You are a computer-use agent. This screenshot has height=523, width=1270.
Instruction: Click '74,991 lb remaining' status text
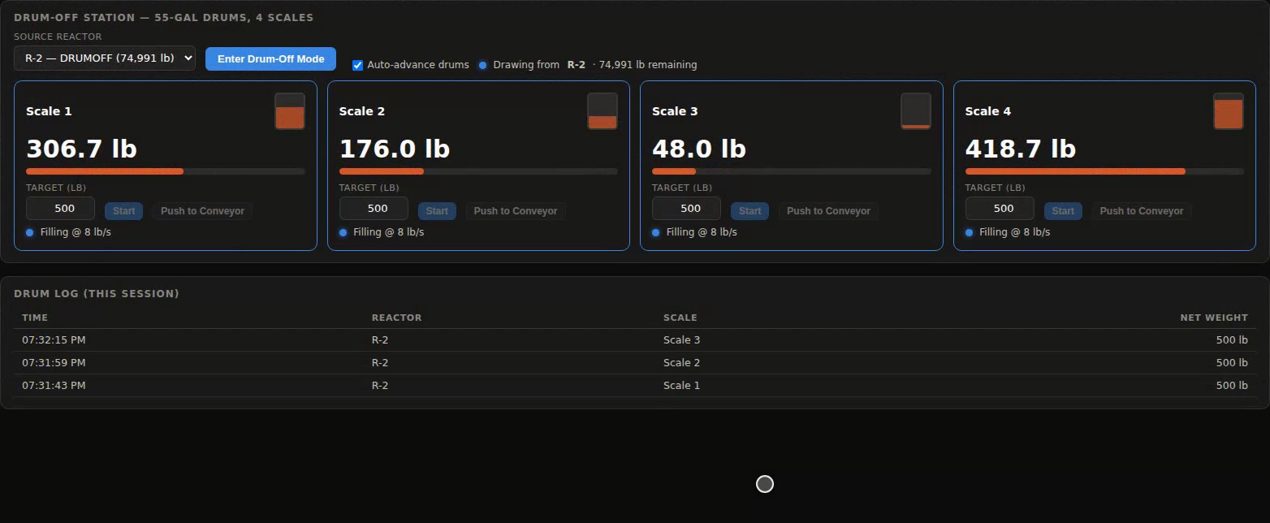648,65
